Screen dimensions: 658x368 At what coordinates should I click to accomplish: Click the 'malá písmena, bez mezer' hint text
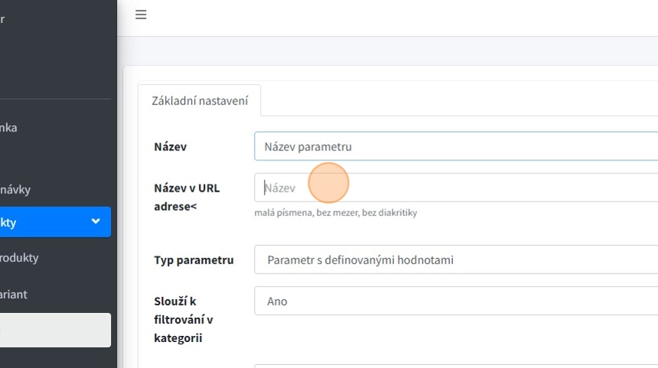pyautogui.click(x=335, y=213)
